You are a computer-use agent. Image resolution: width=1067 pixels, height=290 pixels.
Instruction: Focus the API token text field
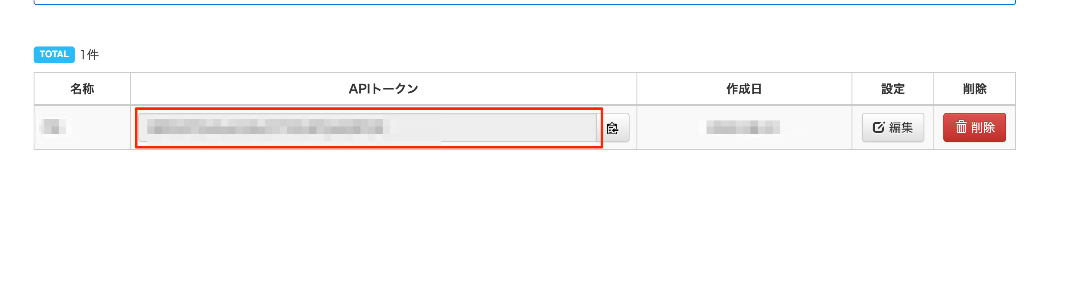coord(367,127)
